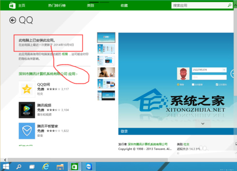Open the 腾讯平板管家 app title

click(47, 126)
